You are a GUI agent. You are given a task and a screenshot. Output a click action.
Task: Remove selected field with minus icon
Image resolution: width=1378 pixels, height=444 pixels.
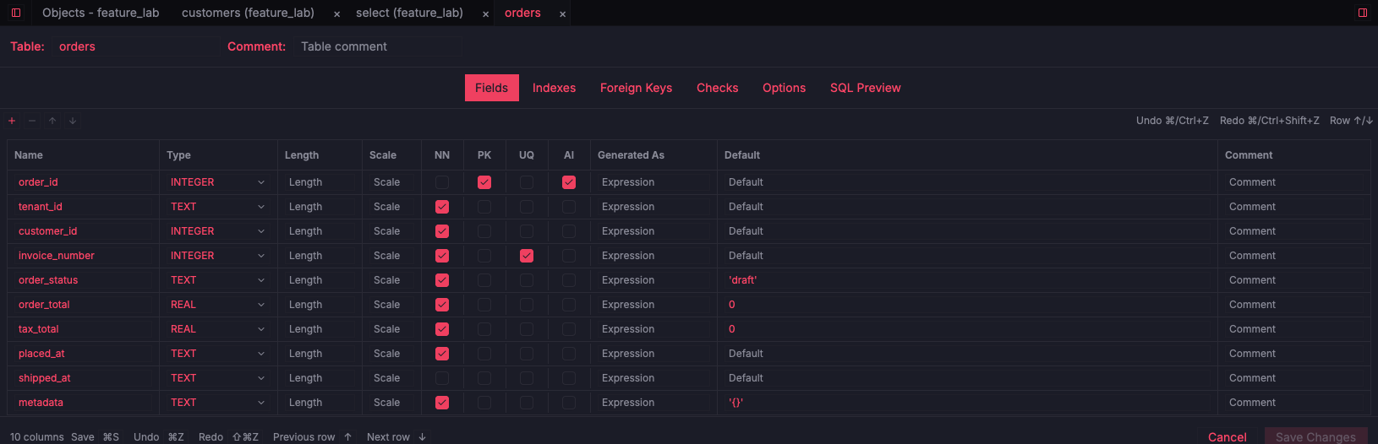pyautogui.click(x=32, y=121)
